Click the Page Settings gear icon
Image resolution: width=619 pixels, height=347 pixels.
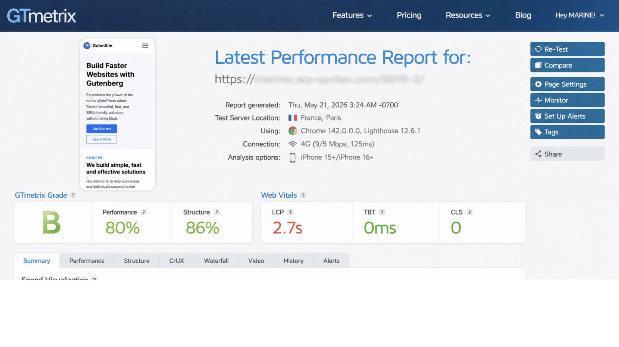point(538,84)
